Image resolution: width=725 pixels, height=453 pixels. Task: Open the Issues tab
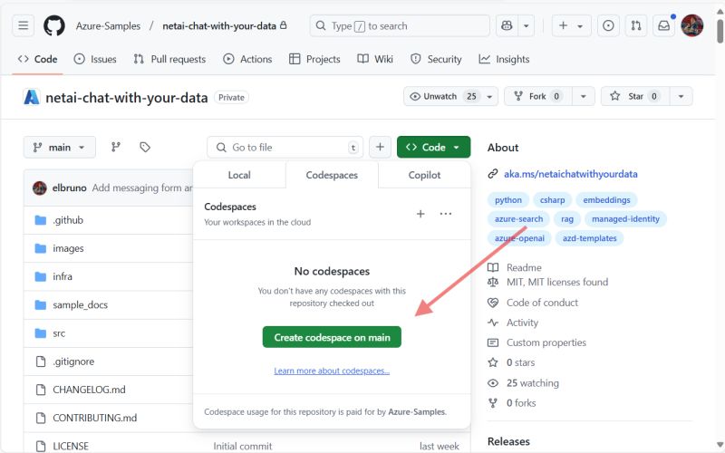click(x=95, y=59)
